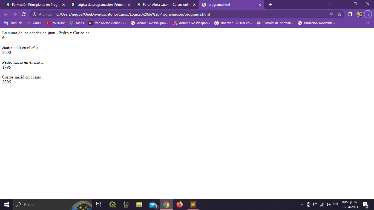Open Firefox from the taskbar
The width and height of the screenshot is (374, 210).
point(180,205)
